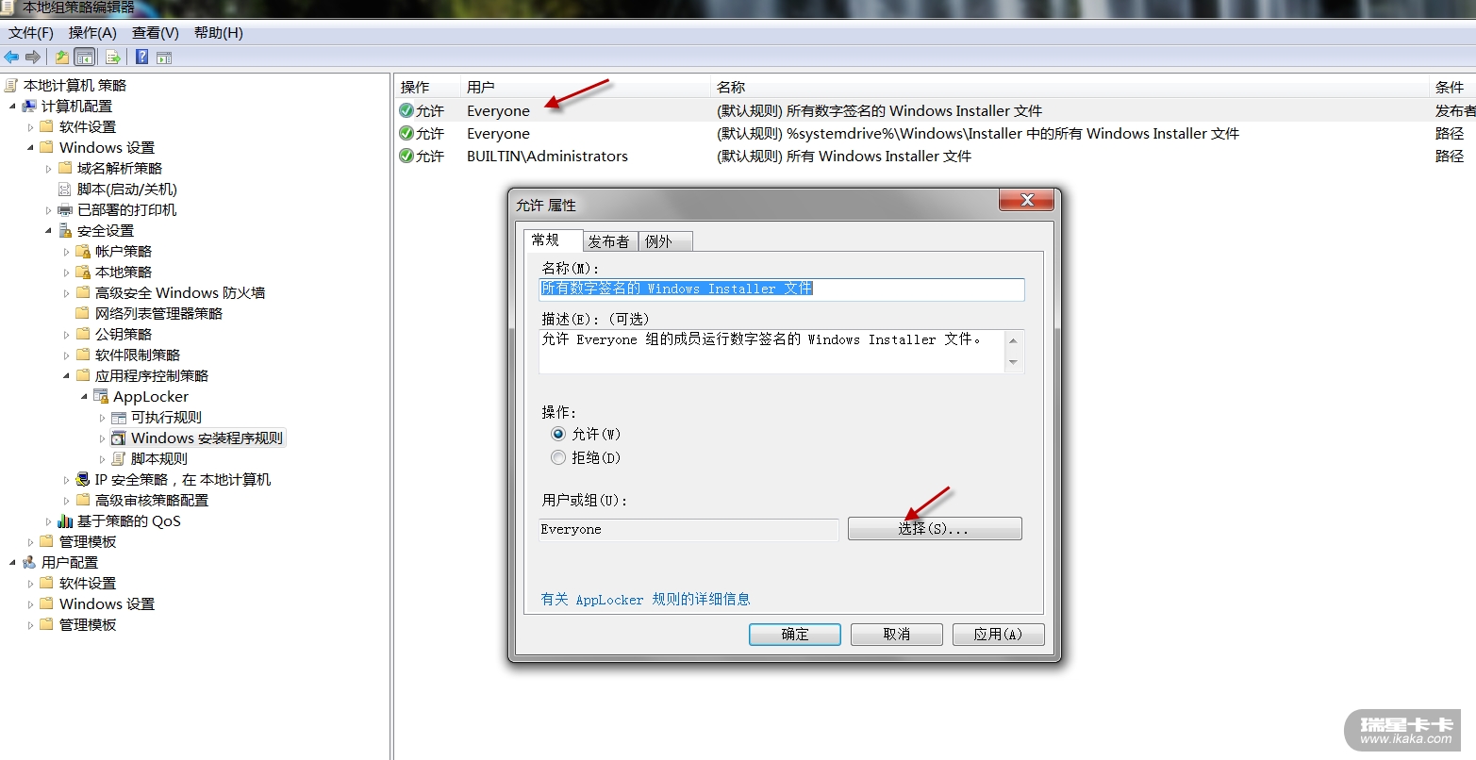Click the description box scroll down arrow
1476x760 pixels.
(x=1014, y=363)
